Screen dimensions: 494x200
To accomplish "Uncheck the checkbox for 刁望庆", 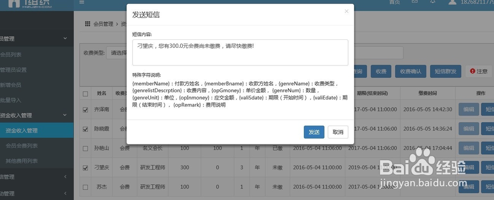I will 85,167.
